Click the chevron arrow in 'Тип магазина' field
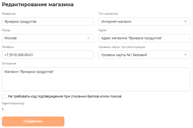193x128 pixels. 185,21
